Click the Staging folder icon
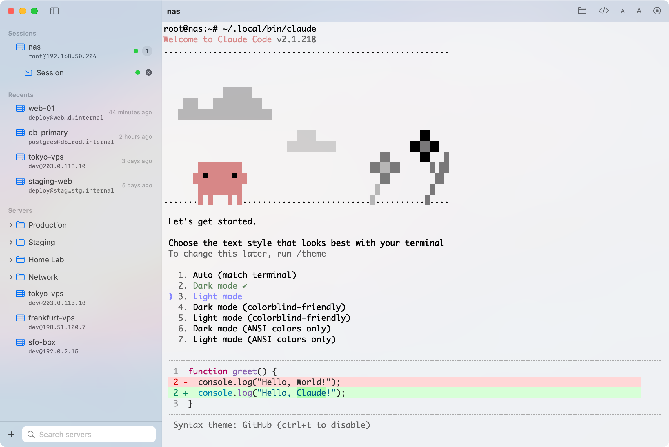 point(20,242)
